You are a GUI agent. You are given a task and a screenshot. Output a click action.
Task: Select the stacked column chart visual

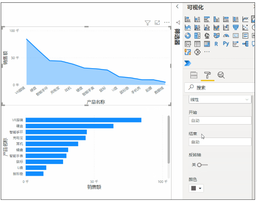[197, 19]
